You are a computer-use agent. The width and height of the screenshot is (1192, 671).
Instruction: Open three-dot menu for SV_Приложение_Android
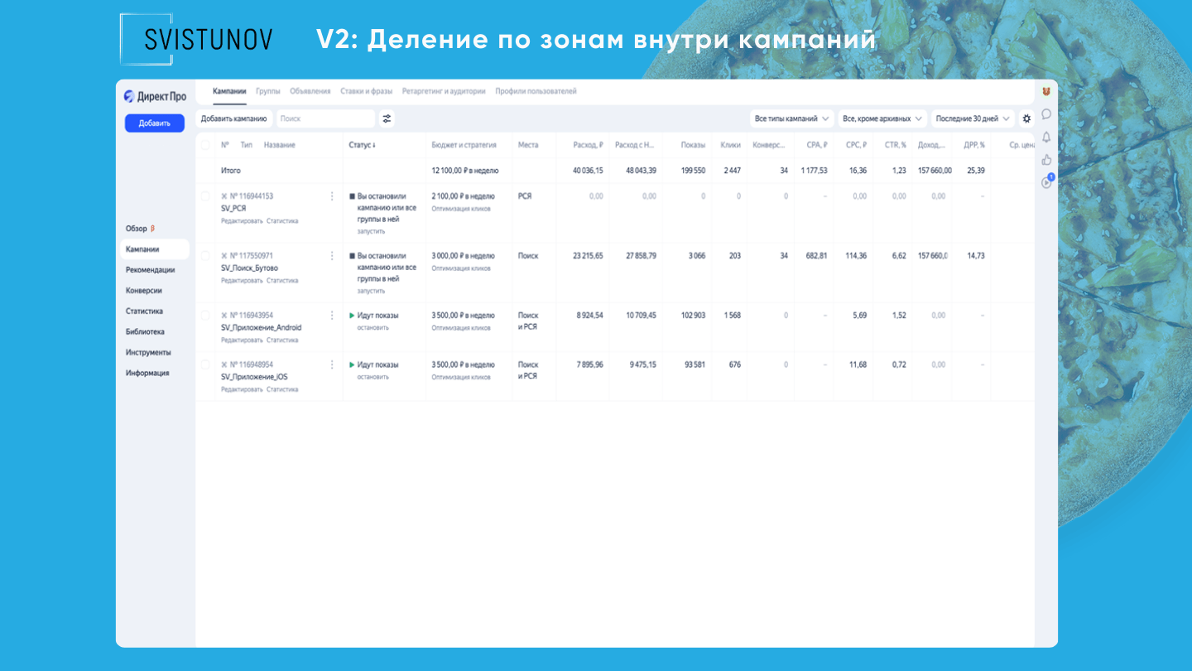(x=332, y=316)
